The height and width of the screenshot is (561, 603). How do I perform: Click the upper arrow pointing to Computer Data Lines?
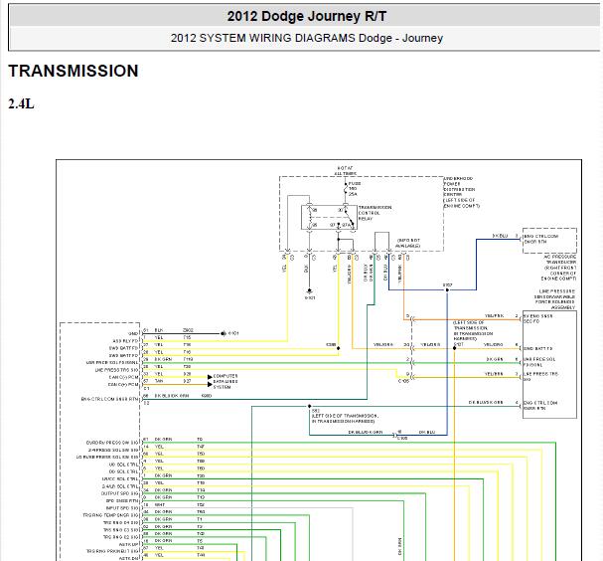click(x=210, y=377)
